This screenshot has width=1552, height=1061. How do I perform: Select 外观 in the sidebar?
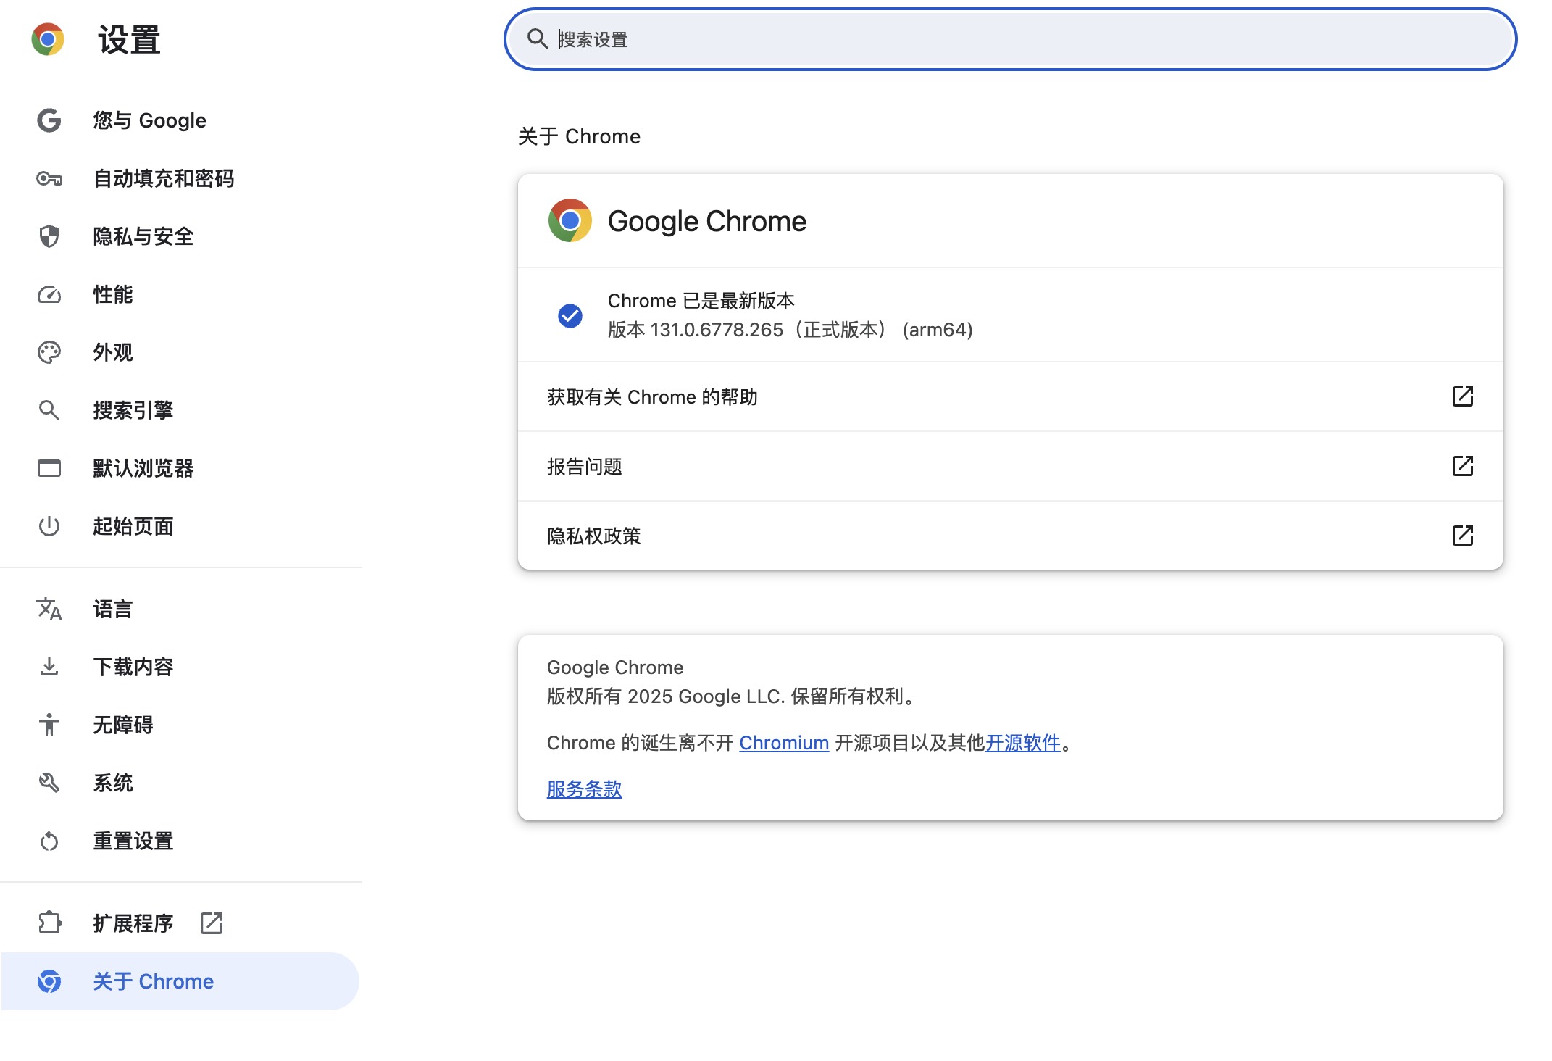(180, 352)
